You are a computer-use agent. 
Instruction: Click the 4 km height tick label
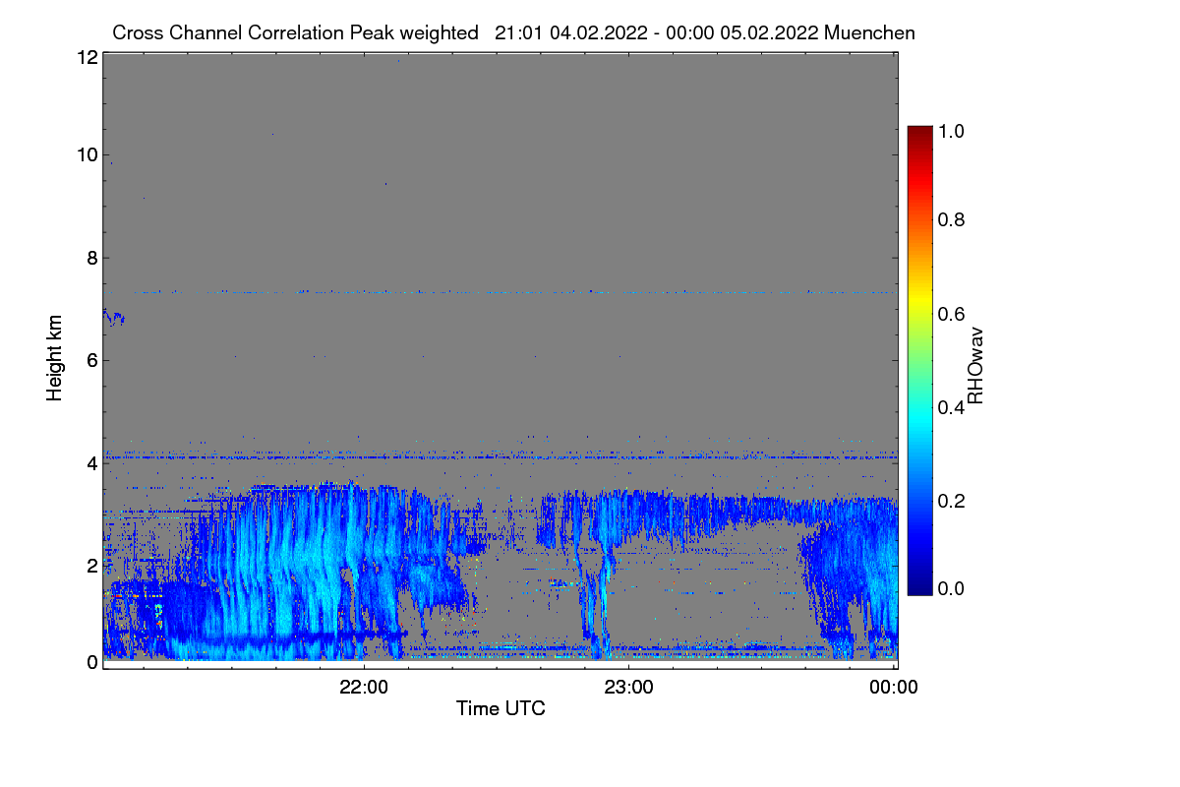click(91, 462)
